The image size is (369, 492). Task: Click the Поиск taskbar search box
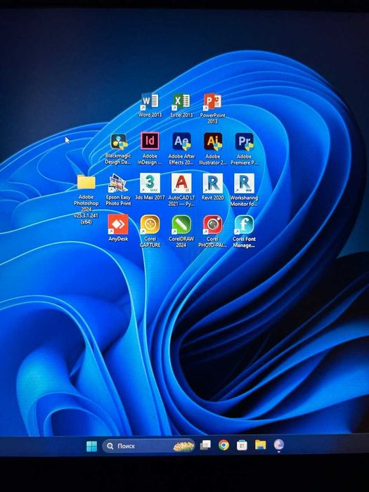[x=149, y=446]
